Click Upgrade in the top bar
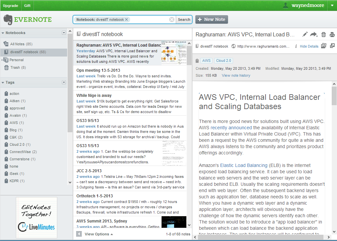Screen dimensions: 337x241 pyautogui.click(x=11, y=6)
